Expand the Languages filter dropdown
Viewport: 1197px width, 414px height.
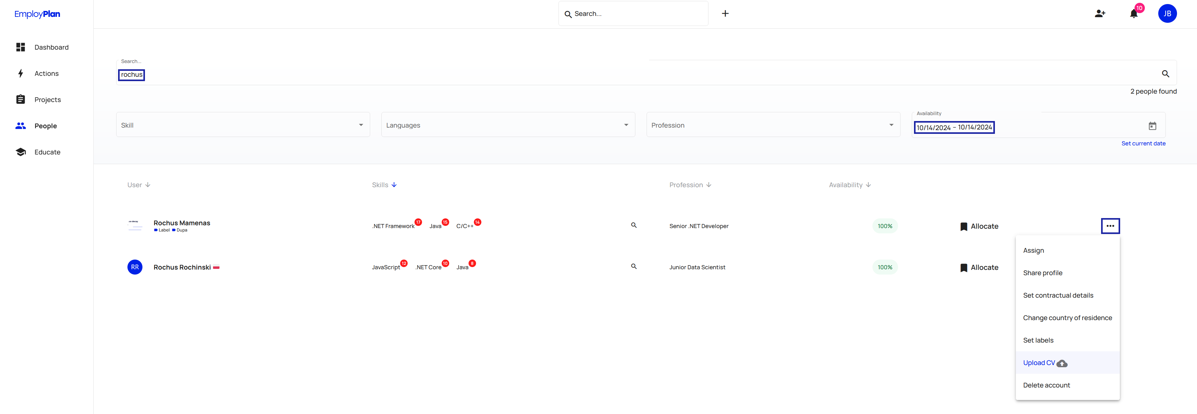[508, 125]
